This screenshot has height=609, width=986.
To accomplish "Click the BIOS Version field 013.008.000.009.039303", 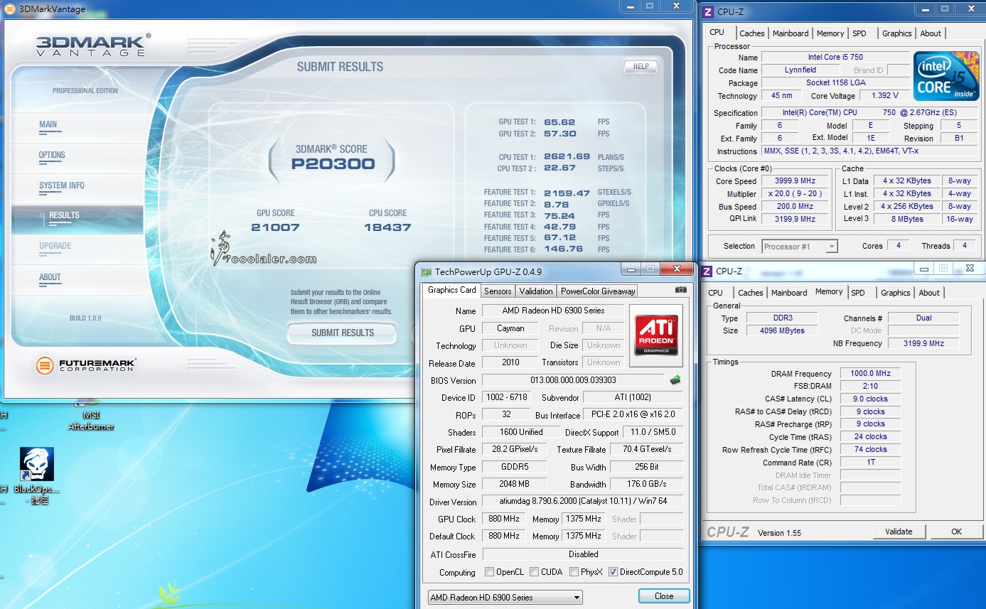I will [573, 380].
